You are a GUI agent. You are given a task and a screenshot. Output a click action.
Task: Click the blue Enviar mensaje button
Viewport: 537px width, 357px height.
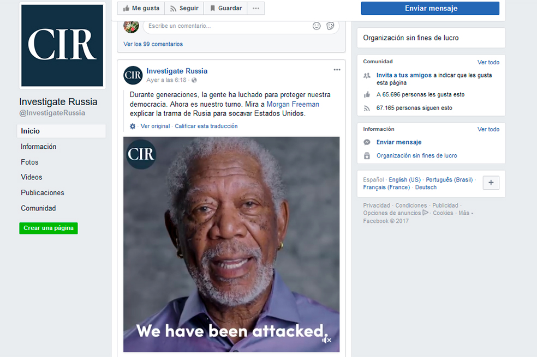(430, 8)
